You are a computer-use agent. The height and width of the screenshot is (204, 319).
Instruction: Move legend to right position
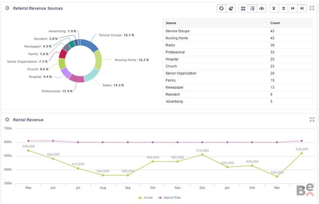coord(302,8)
